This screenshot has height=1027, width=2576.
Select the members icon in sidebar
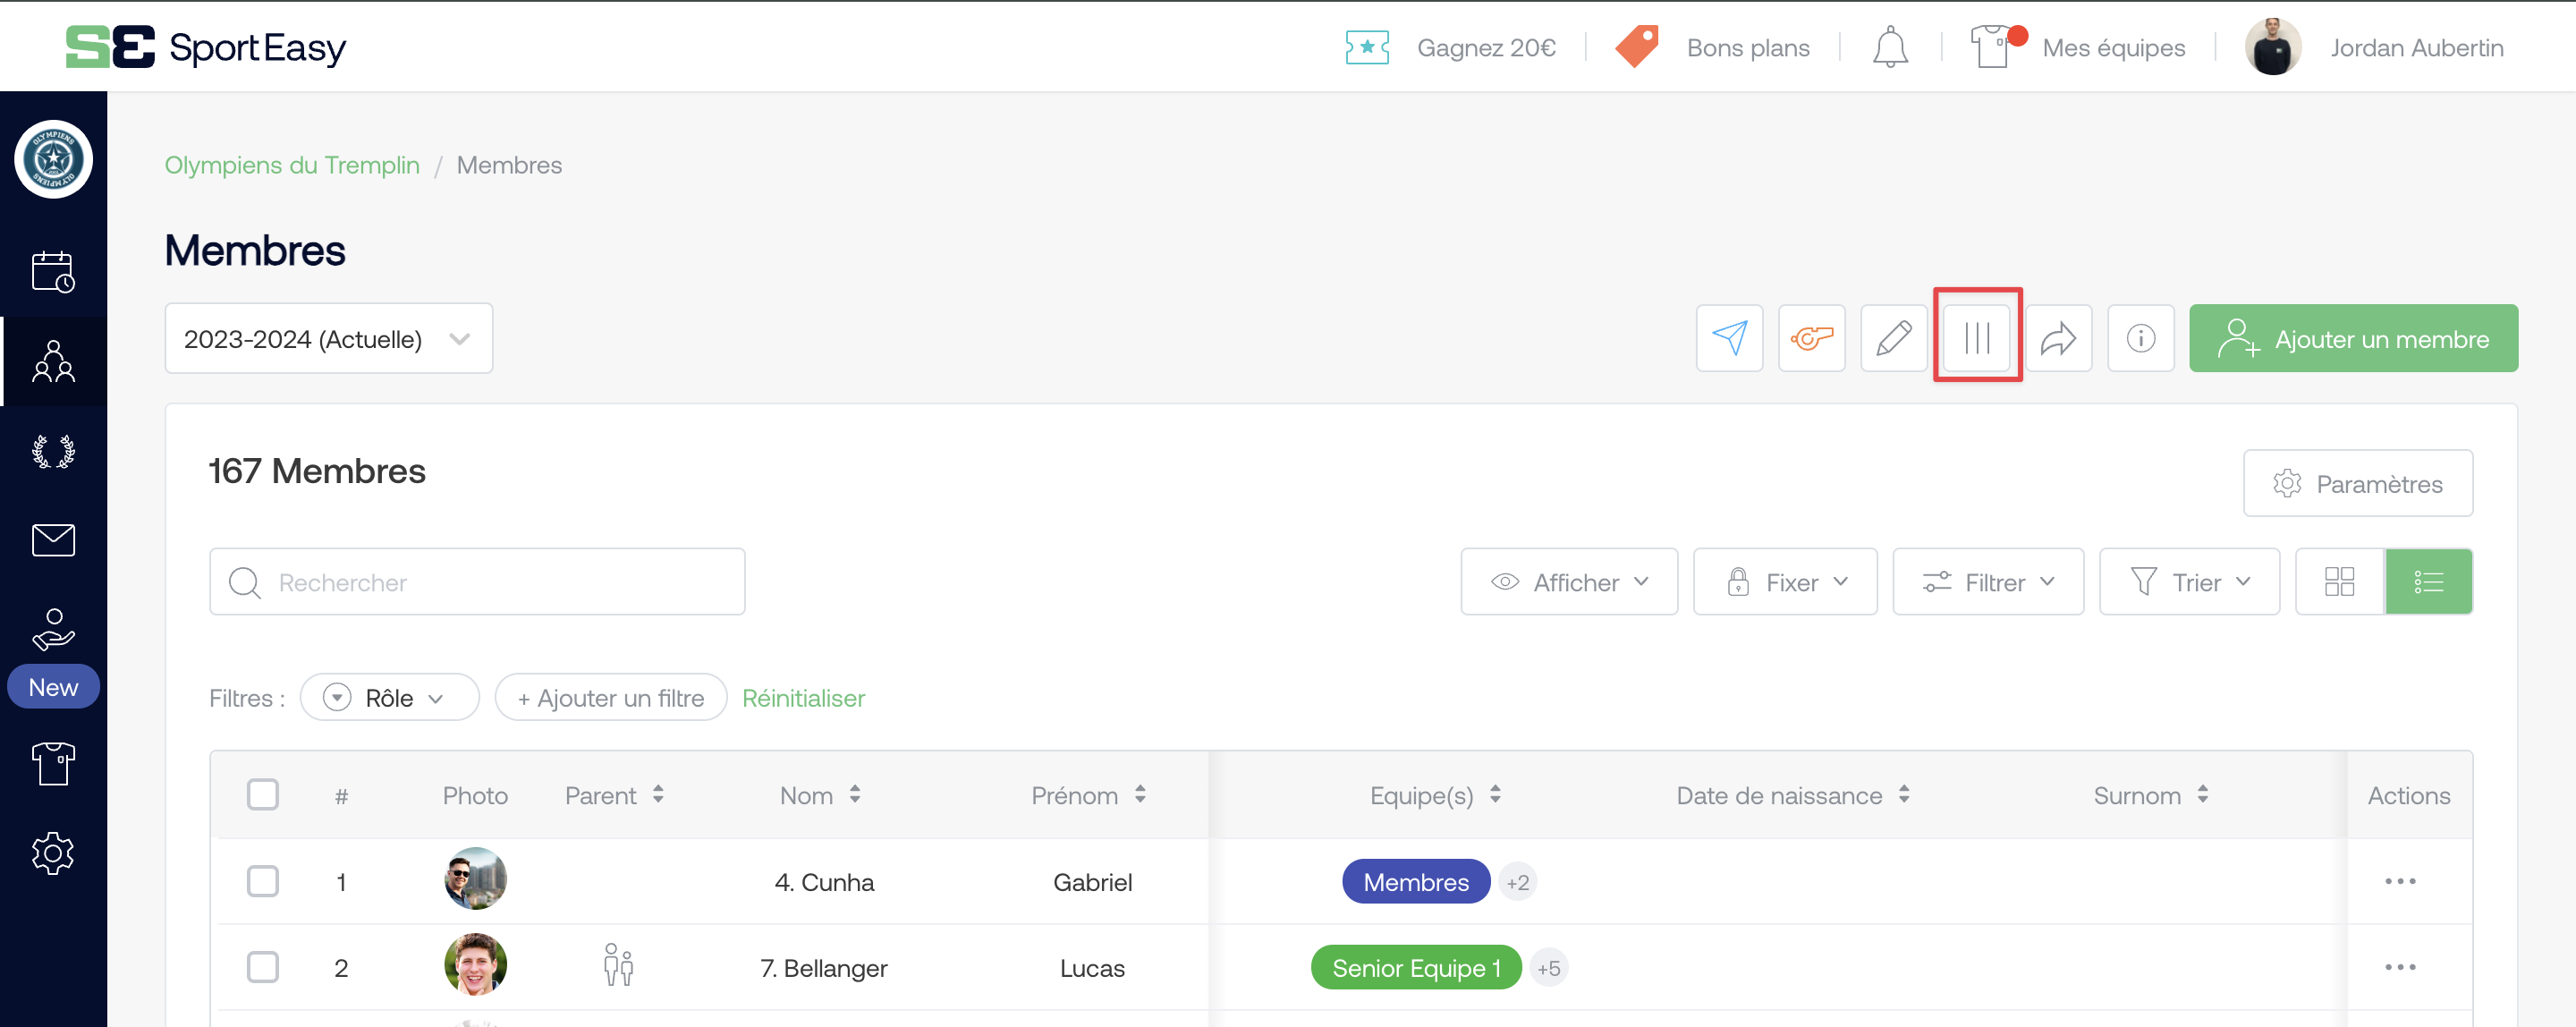[x=53, y=361]
